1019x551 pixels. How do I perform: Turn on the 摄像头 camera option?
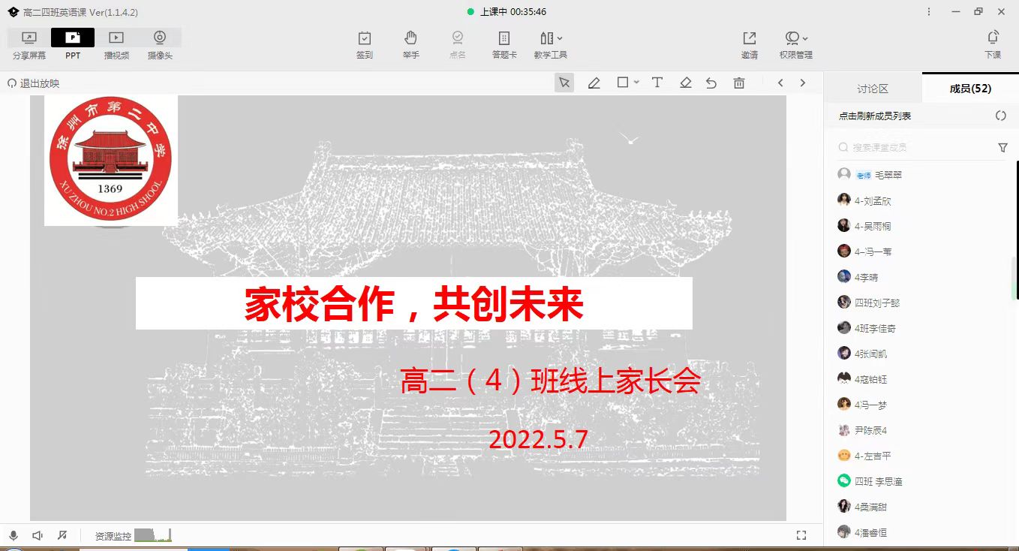click(160, 45)
